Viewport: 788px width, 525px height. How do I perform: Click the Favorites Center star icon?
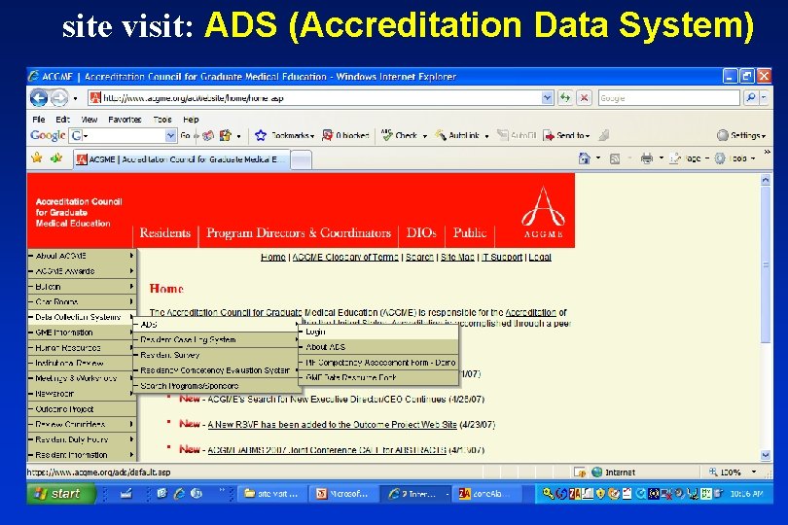tap(37, 158)
